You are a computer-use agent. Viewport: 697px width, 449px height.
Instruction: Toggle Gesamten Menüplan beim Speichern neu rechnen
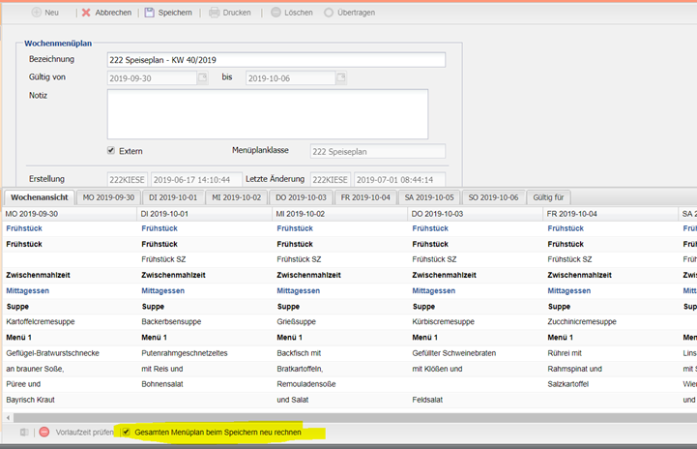tap(126, 432)
